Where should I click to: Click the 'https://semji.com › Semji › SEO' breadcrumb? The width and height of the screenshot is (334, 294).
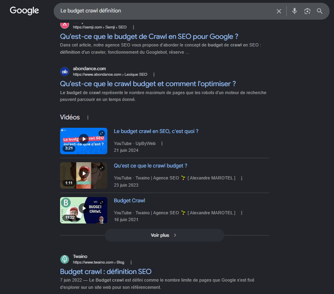pos(100,27)
